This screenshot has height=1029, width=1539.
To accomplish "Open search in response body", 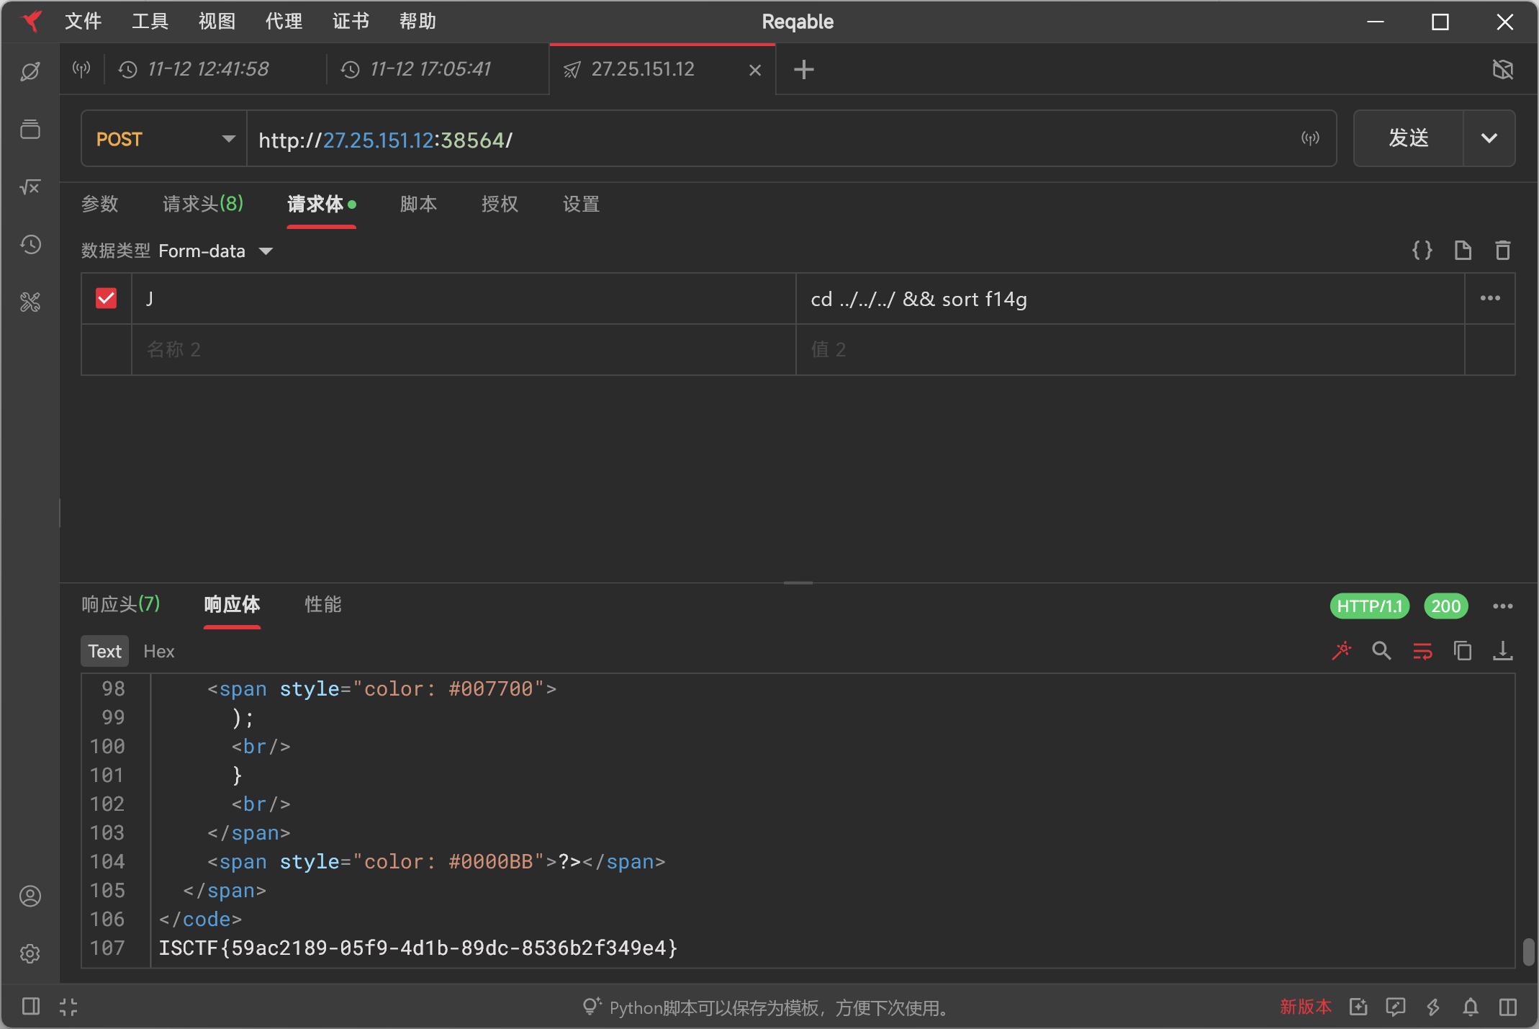I will click(1381, 651).
